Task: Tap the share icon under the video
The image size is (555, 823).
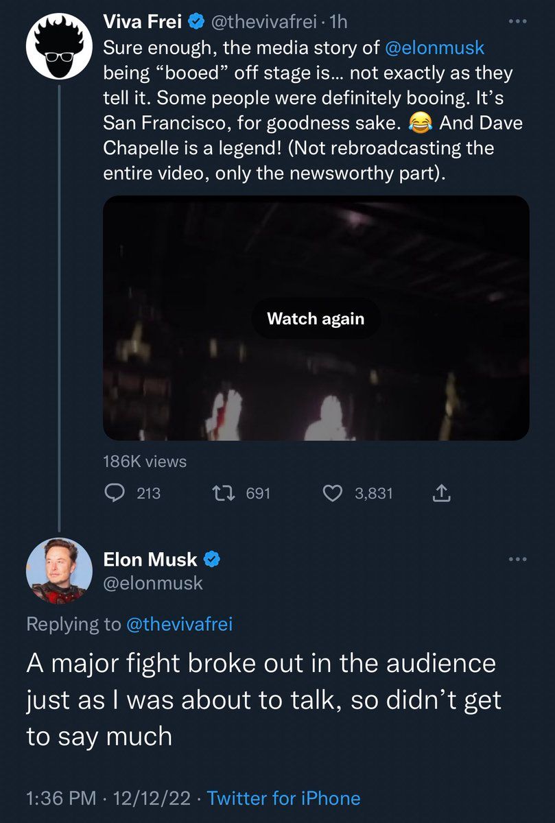Action: pyautogui.click(x=442, y=492)
